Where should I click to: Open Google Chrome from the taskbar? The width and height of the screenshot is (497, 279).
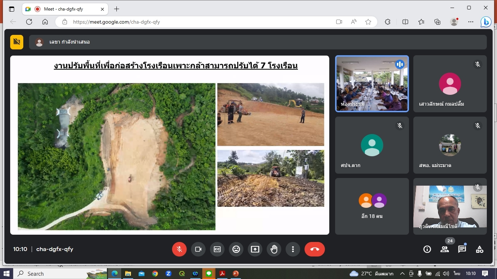coord(155,274)
